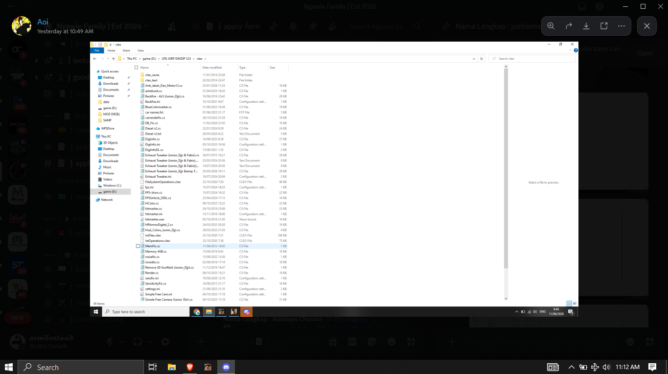Click Aoi's profile avatar
The image size is (668, 374).
pos(22,26)
